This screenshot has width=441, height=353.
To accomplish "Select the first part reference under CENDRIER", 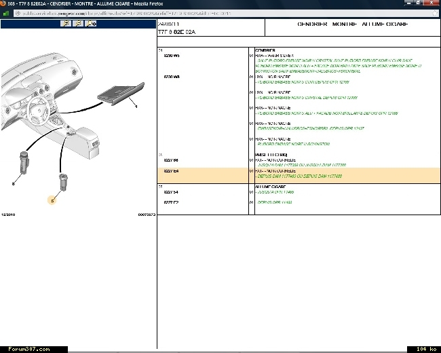I will tap(172, 56).
